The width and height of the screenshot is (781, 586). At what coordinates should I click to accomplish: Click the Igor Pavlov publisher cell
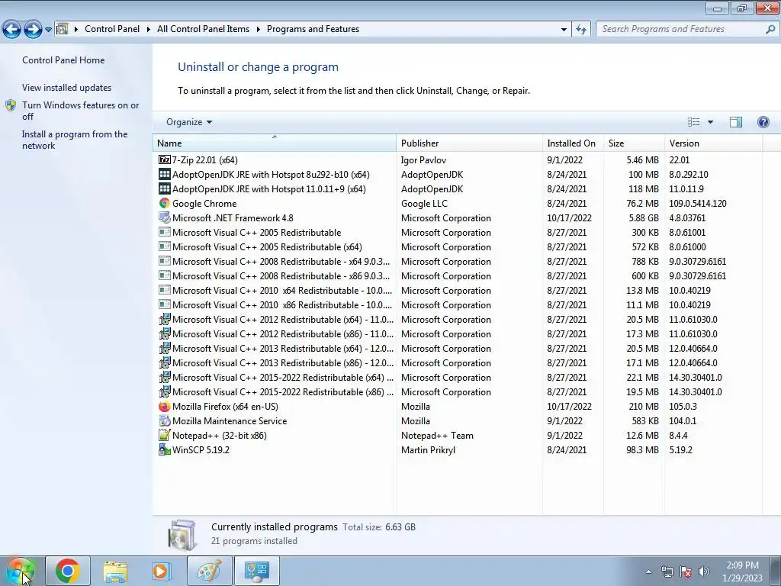(x=423, y=160)
